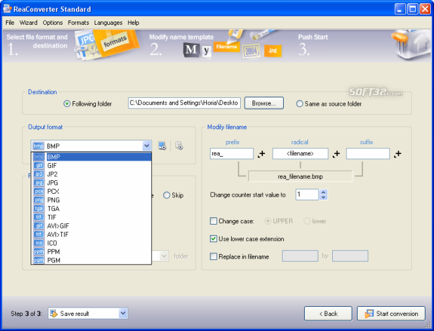The height and width of the screenshot is (331, 434).
Task: Minimize the ReaConverter window
Action: [x=400, y=9]
